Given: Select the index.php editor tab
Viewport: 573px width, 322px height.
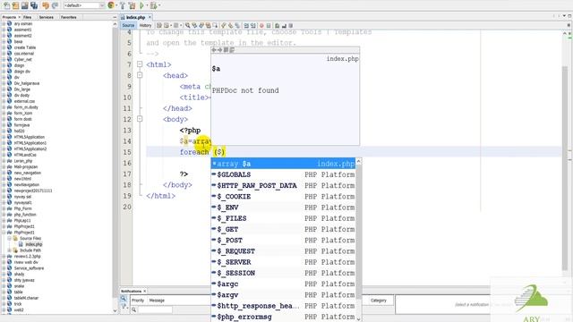Looking at the screenshot, I should coord(135,17).
